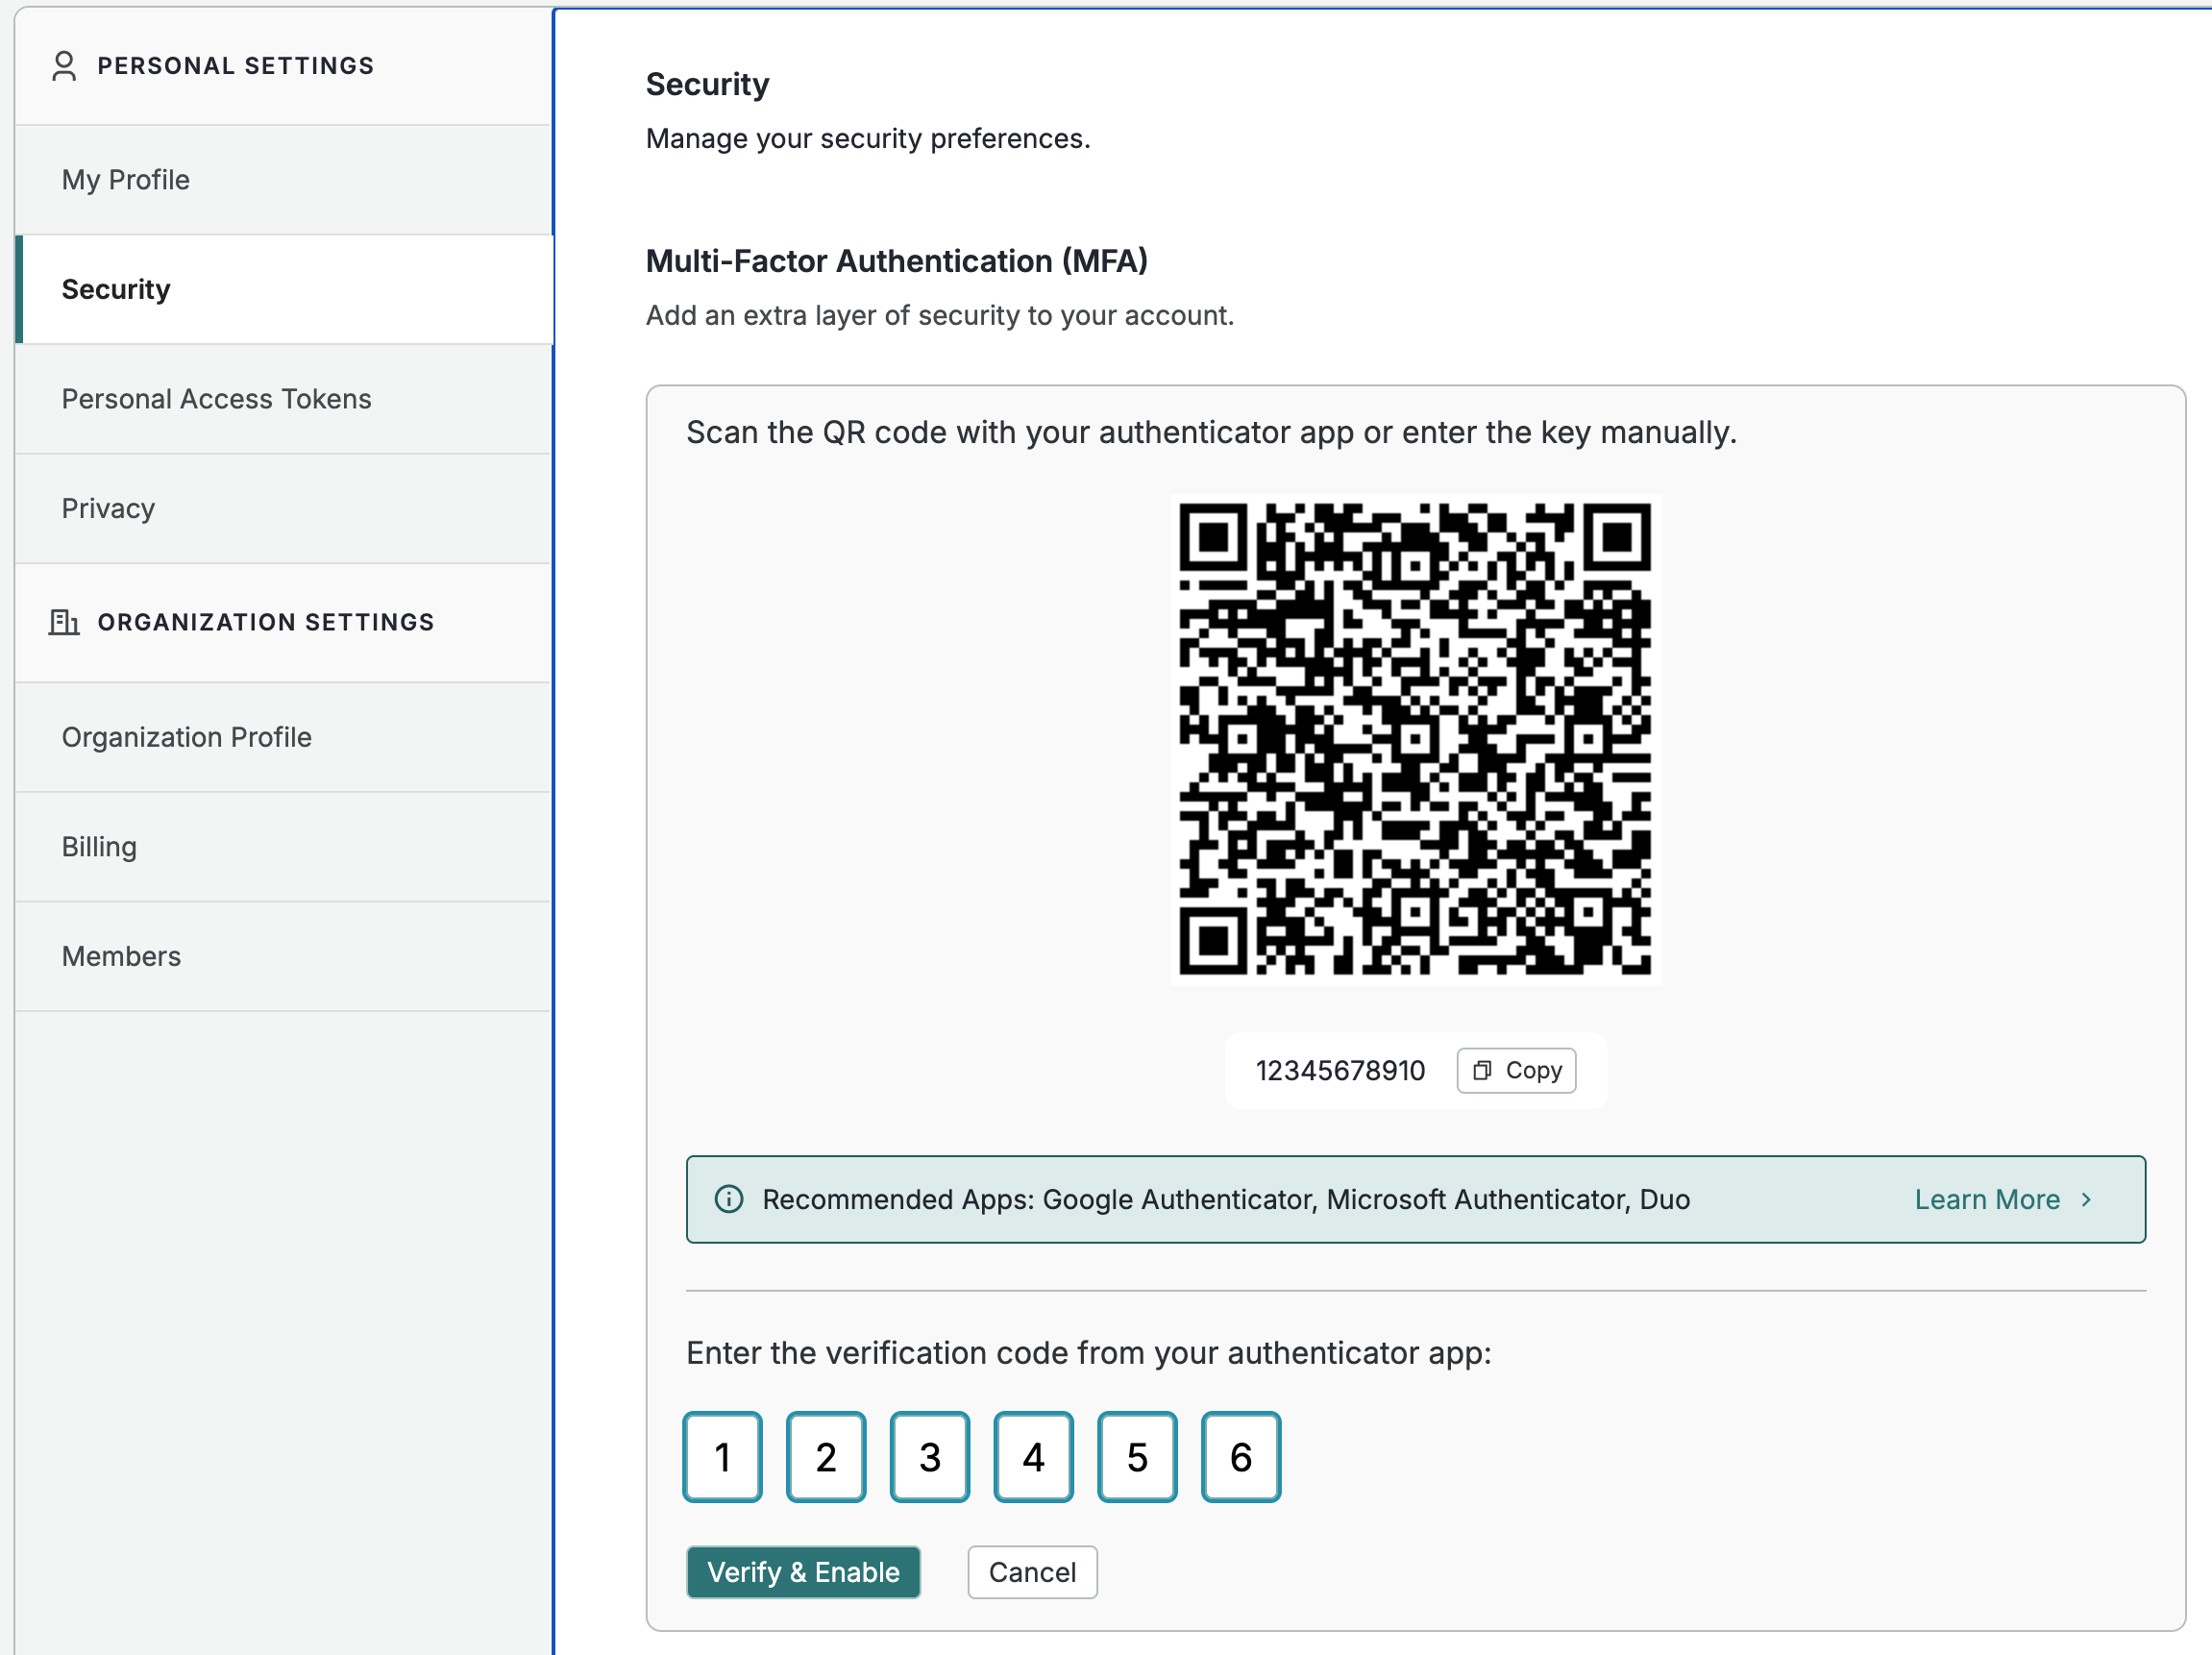Open Organization Profile page

point(186,737)
